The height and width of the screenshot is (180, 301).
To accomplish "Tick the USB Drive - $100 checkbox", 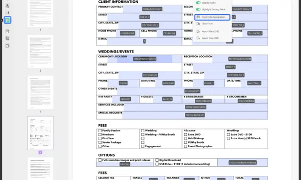I will (157, 164).
